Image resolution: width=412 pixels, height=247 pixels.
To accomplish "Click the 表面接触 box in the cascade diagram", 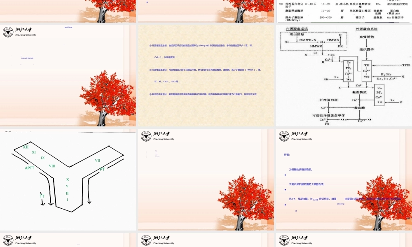I will point(297,35).
